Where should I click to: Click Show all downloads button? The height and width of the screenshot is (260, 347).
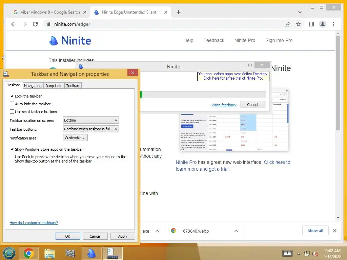[x=315, y=231]
